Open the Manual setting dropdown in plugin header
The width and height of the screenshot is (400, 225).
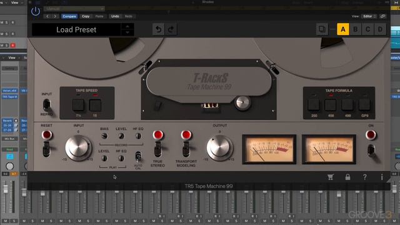[74, 9]
